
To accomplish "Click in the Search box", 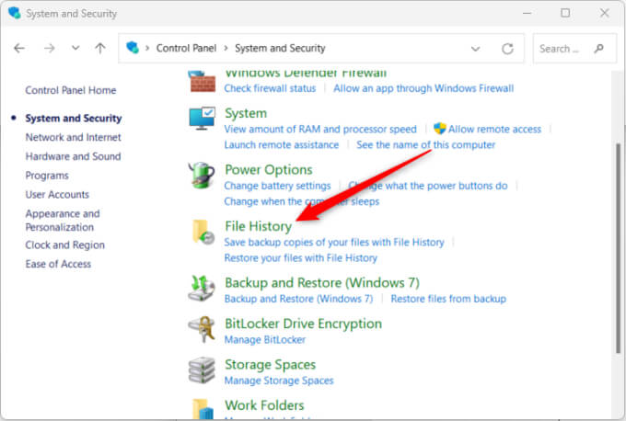I will (x=574, y=49).
